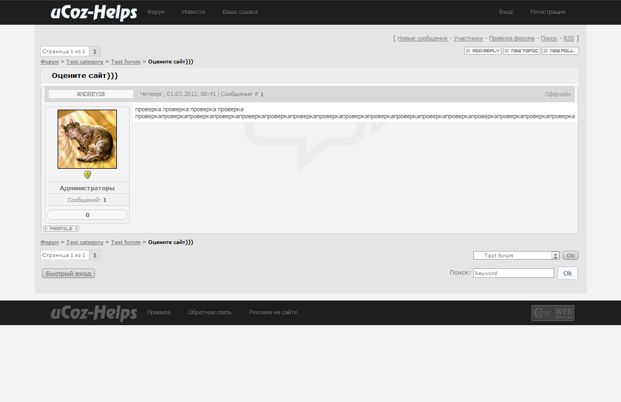The width and height of the screenshot is (621, 402).
Task: Click the Вход login link
Action: [506, 12]
